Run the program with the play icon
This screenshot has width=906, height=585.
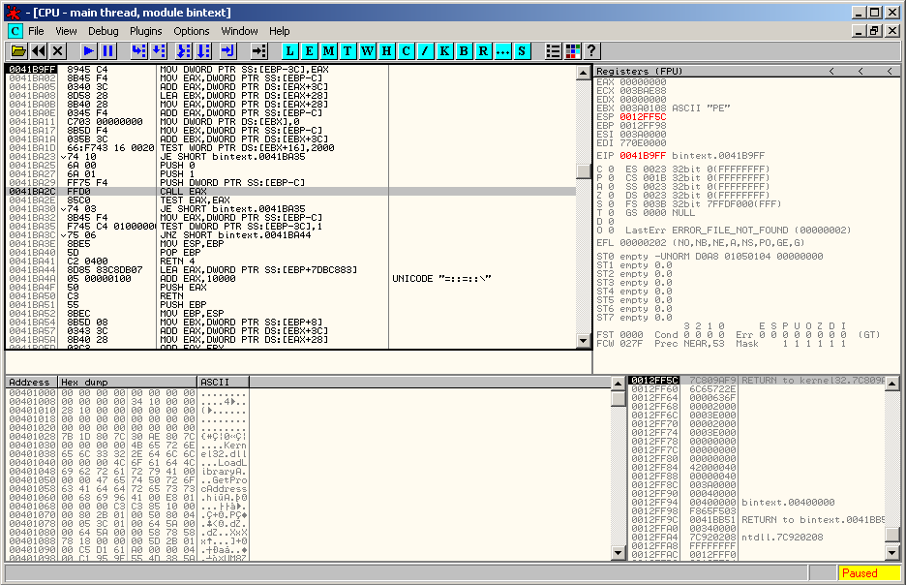pos(88,50)
